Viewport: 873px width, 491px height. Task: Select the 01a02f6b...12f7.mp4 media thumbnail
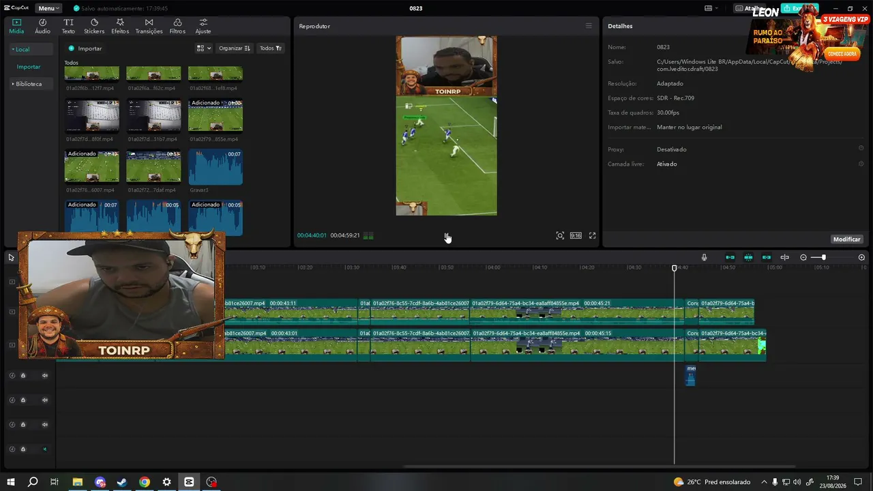click(x=91, y=74)
